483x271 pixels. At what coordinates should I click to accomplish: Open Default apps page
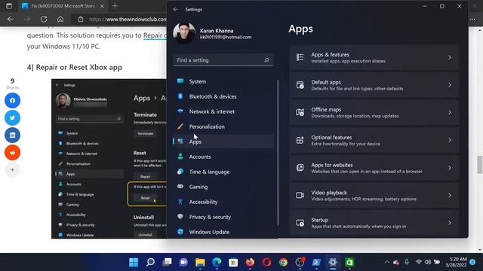pos(374,85)
